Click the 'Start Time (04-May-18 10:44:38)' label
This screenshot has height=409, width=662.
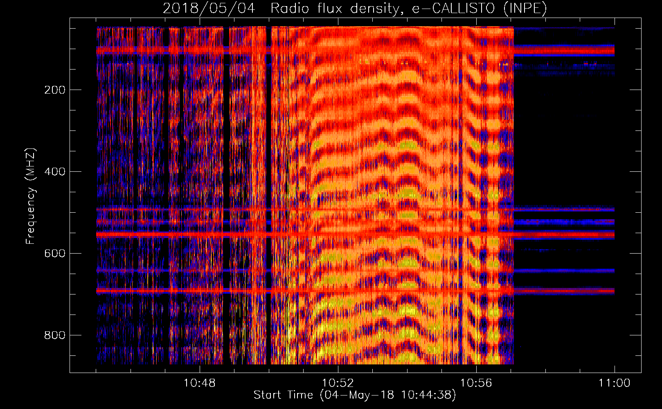pyautogui.click(x=354, y=395)
